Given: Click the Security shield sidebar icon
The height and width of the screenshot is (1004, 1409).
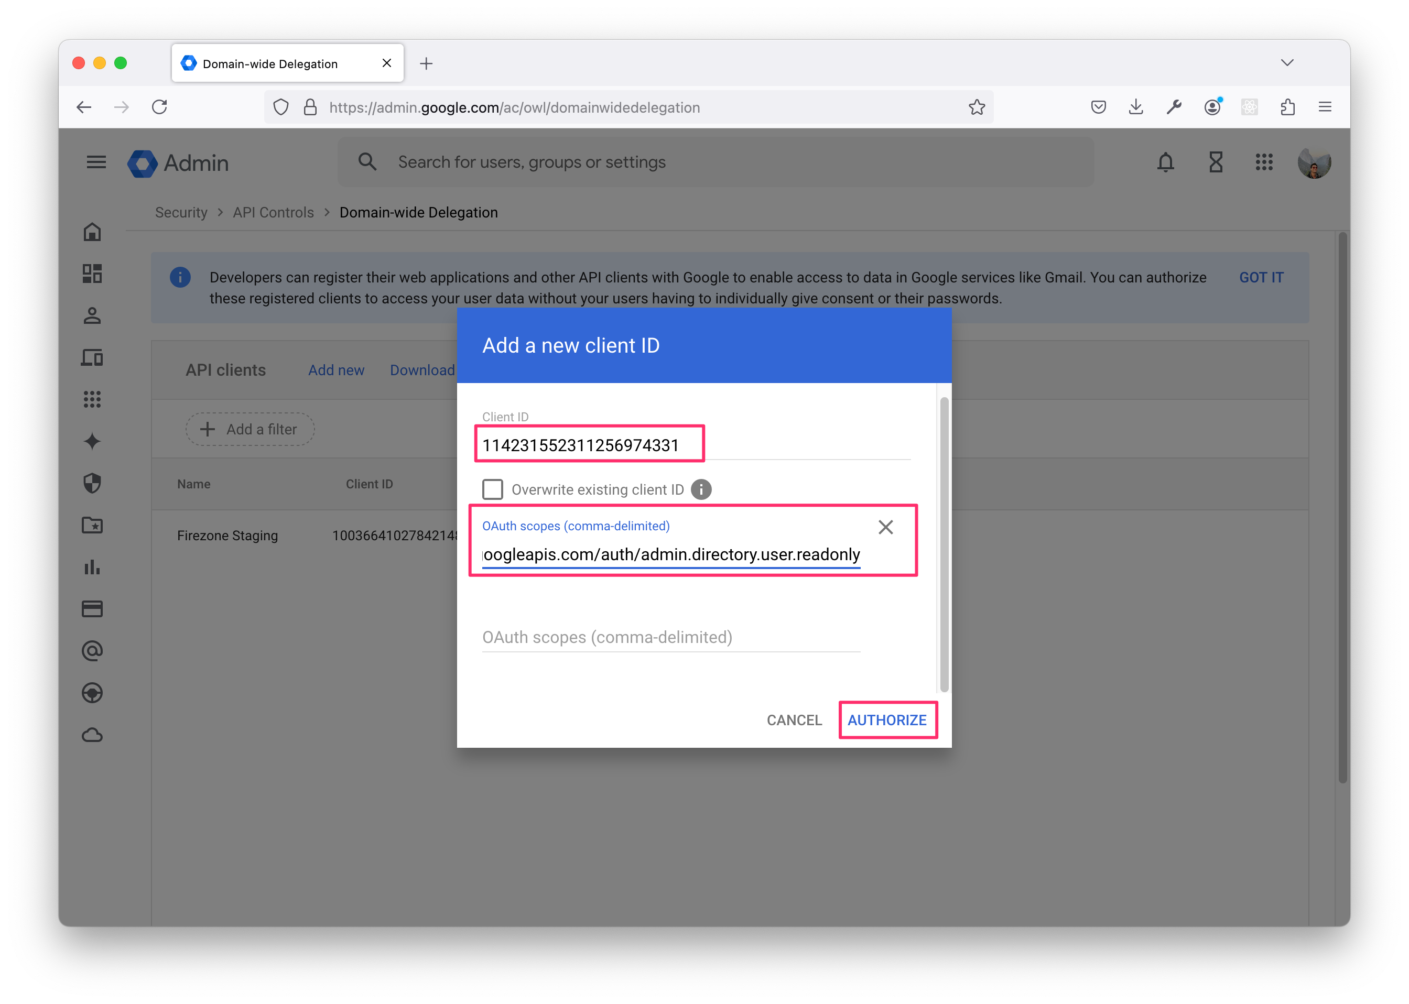Looking at the screenshot, I should tap(92, 483).
